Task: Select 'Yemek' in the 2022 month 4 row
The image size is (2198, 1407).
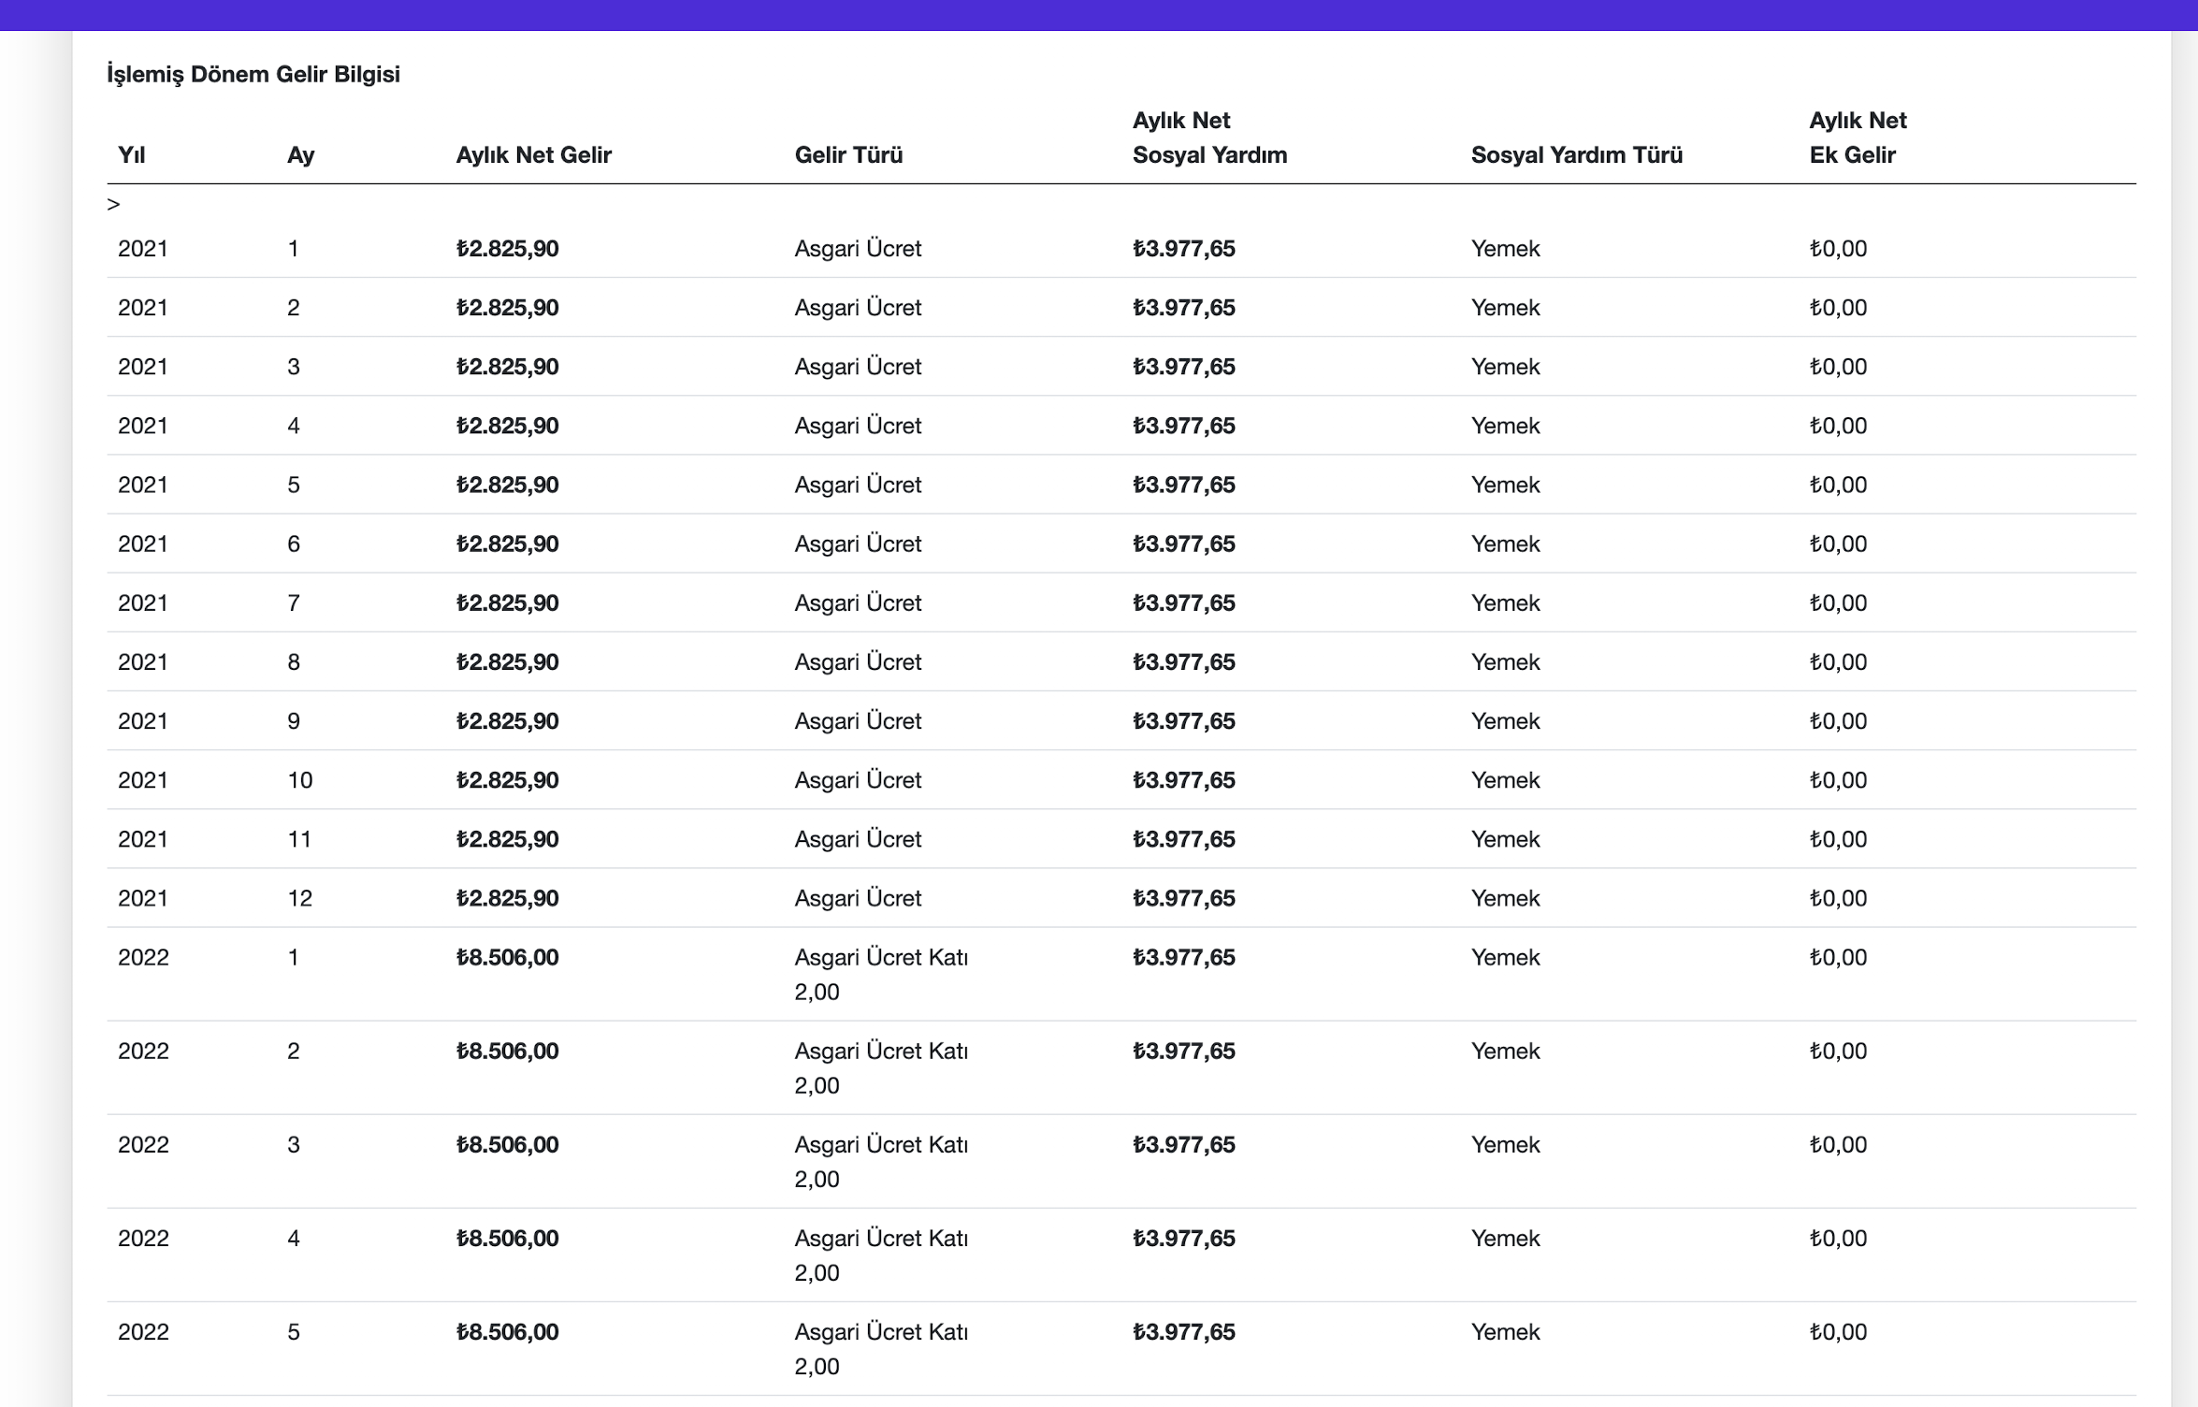Action: click(1505, 1239)
